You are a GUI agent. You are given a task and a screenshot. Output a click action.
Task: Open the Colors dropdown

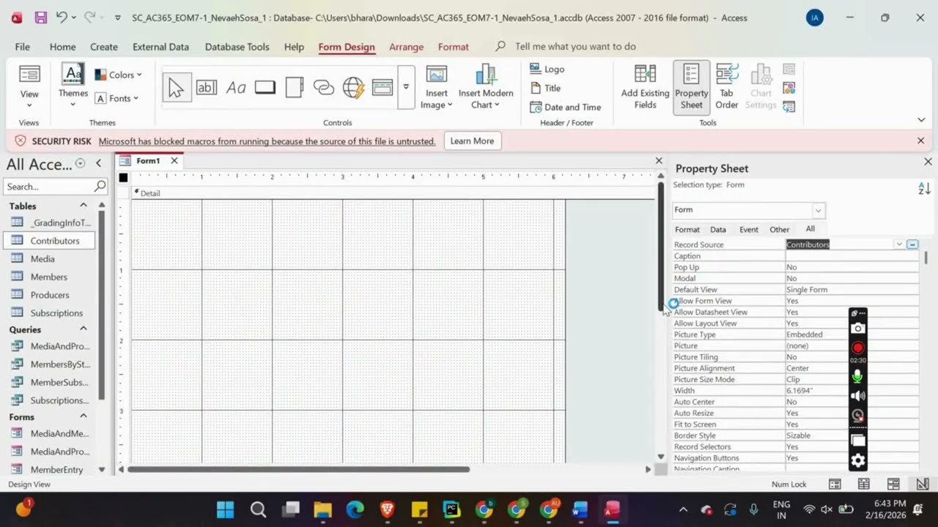[118, 75]
